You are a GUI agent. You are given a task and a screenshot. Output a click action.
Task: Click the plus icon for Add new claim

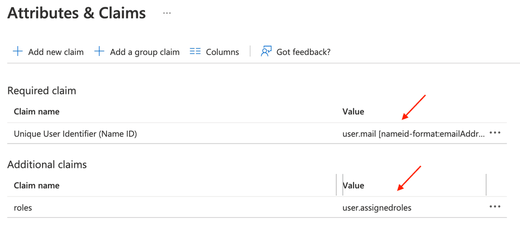pyautogui.click(x=17, y=52)
